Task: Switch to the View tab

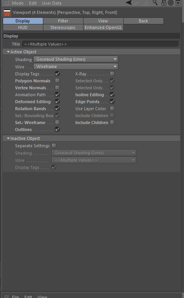Action: tap(103, 21)
